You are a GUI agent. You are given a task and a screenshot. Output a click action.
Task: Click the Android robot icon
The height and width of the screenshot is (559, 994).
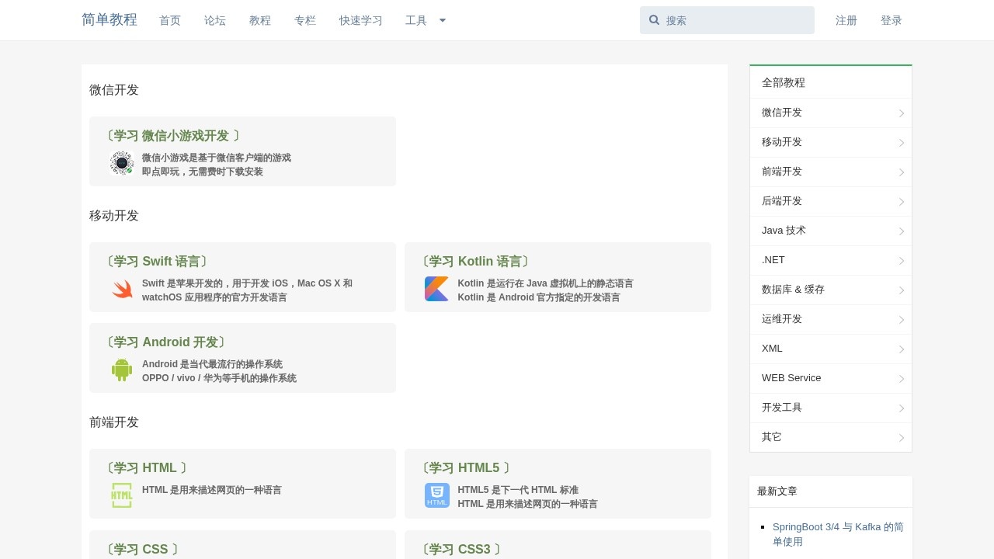tap(122, 370)
